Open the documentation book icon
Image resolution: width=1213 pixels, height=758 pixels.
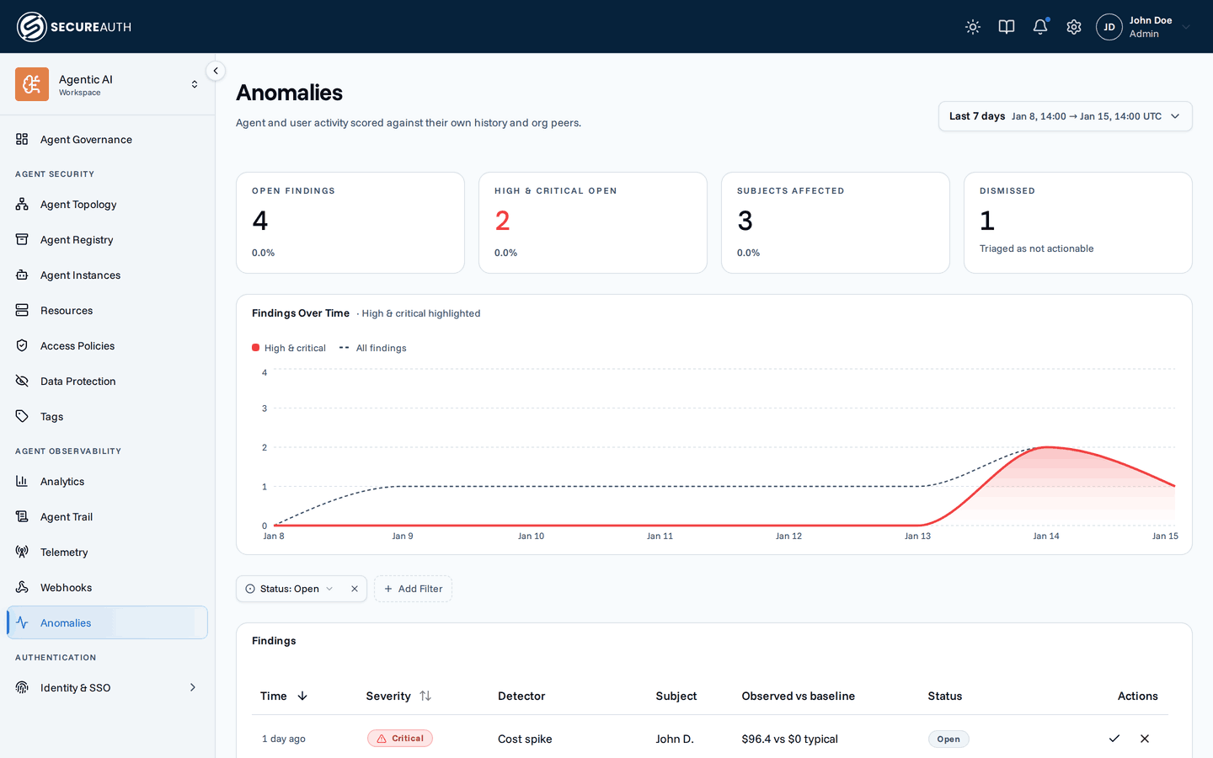pyautogui.click(x=1007, y=27)
